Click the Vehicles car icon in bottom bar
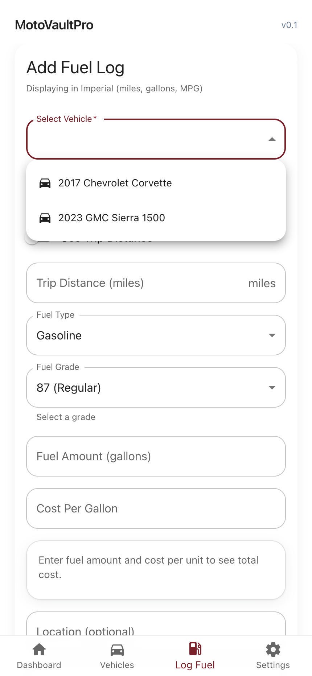The height and width of the screenshot is (676, 312). (x=117, y=649)
